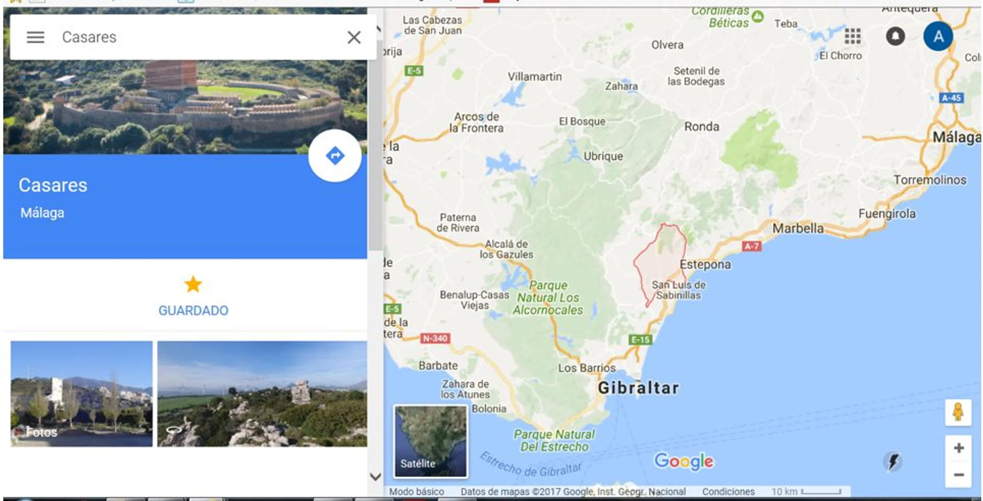Click the Modo básico link
Screen dimensions: 983x501
(x=416, y=491)
